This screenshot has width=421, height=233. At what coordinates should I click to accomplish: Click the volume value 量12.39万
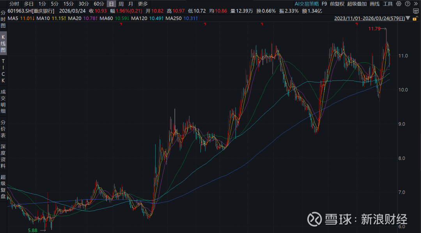[242, 11]
